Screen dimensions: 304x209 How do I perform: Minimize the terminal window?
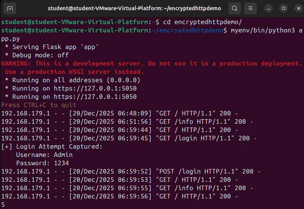[x=268, y=8]
